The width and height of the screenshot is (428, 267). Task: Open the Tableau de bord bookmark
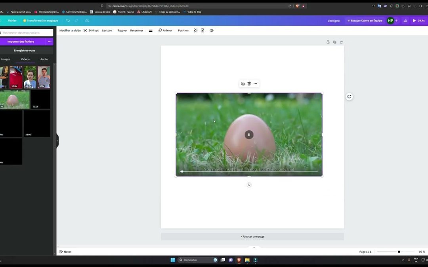[100, 12]
